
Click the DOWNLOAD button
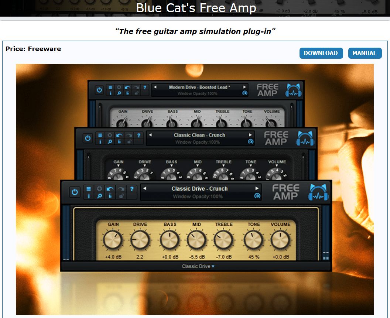coord(321,53)
